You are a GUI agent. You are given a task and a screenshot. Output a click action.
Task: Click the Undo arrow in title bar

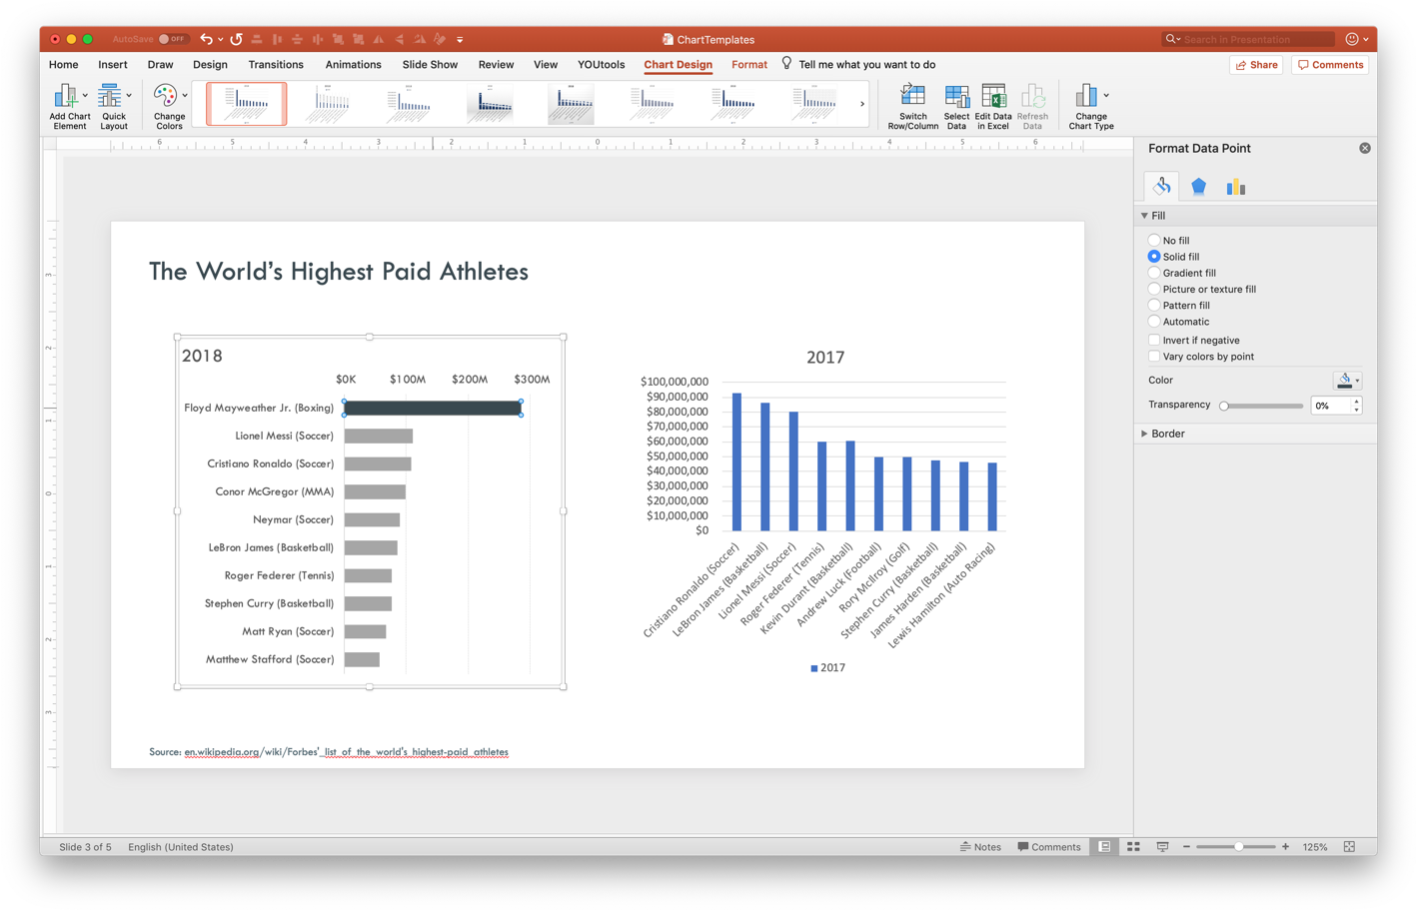206,39
